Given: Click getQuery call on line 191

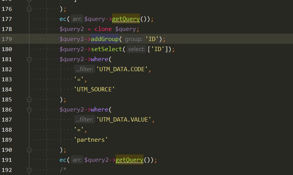Looking at the screenshot, I should [129, 160].
